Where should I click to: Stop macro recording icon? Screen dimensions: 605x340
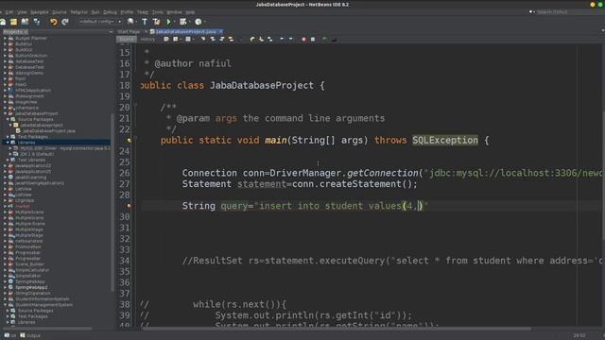click(313, 39)
